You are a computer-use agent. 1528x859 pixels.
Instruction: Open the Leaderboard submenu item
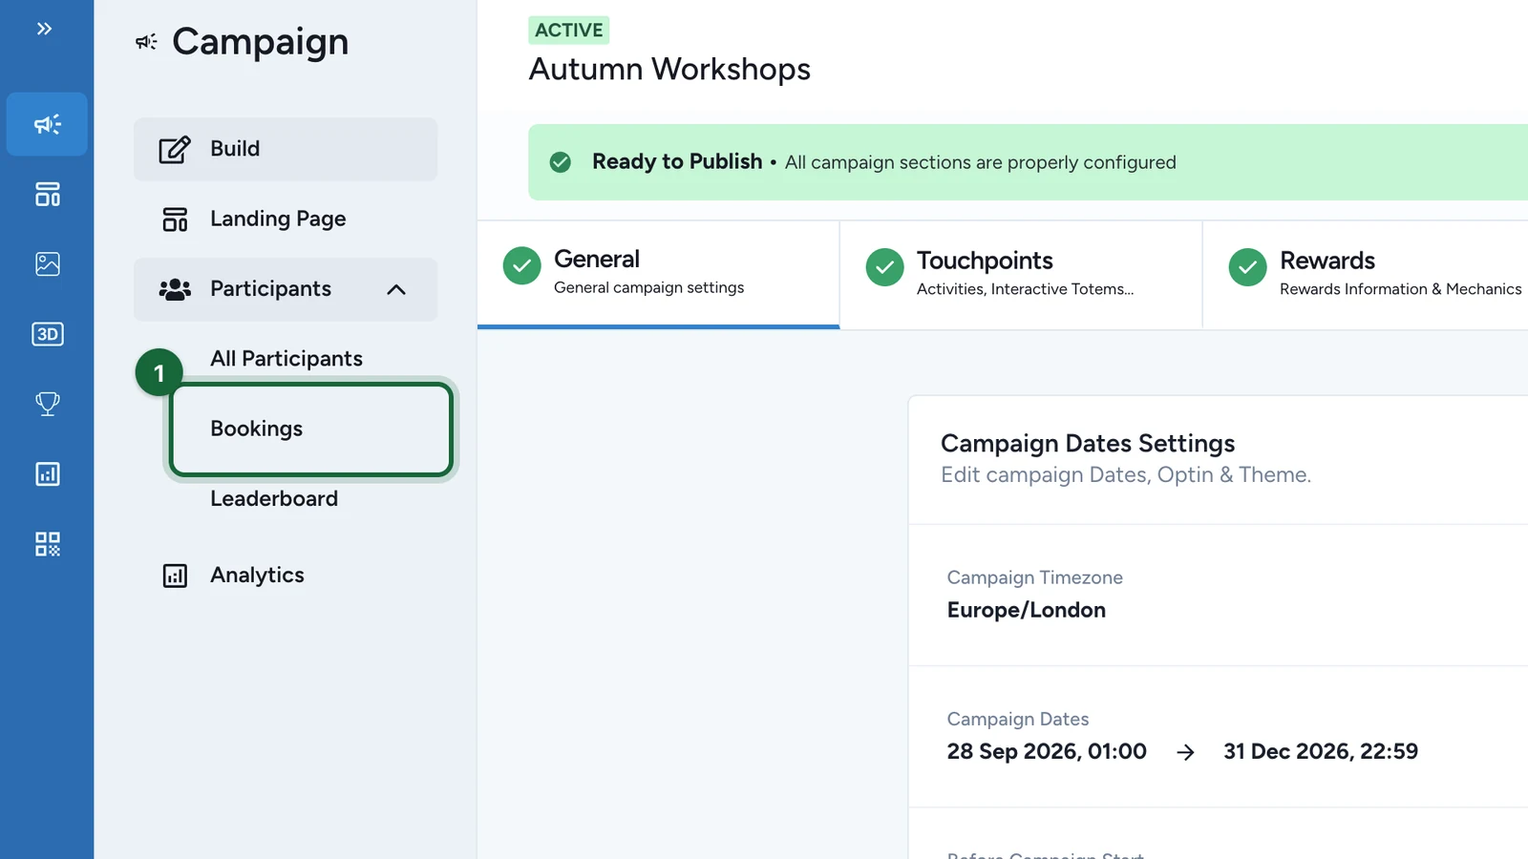pos(274,499)
